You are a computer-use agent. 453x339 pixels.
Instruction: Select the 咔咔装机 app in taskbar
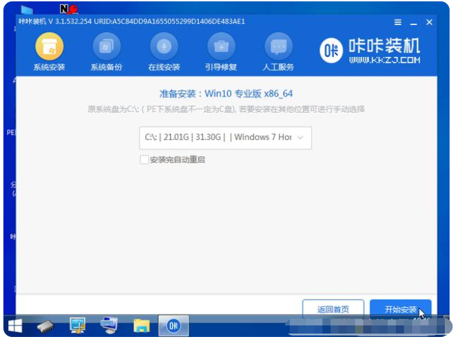click(x=173, y=326)
